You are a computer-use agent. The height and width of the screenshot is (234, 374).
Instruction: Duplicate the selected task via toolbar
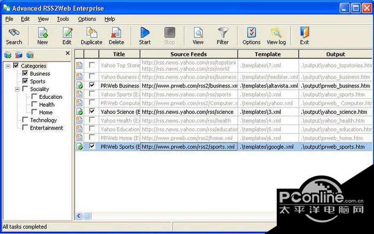click(91, 33)
